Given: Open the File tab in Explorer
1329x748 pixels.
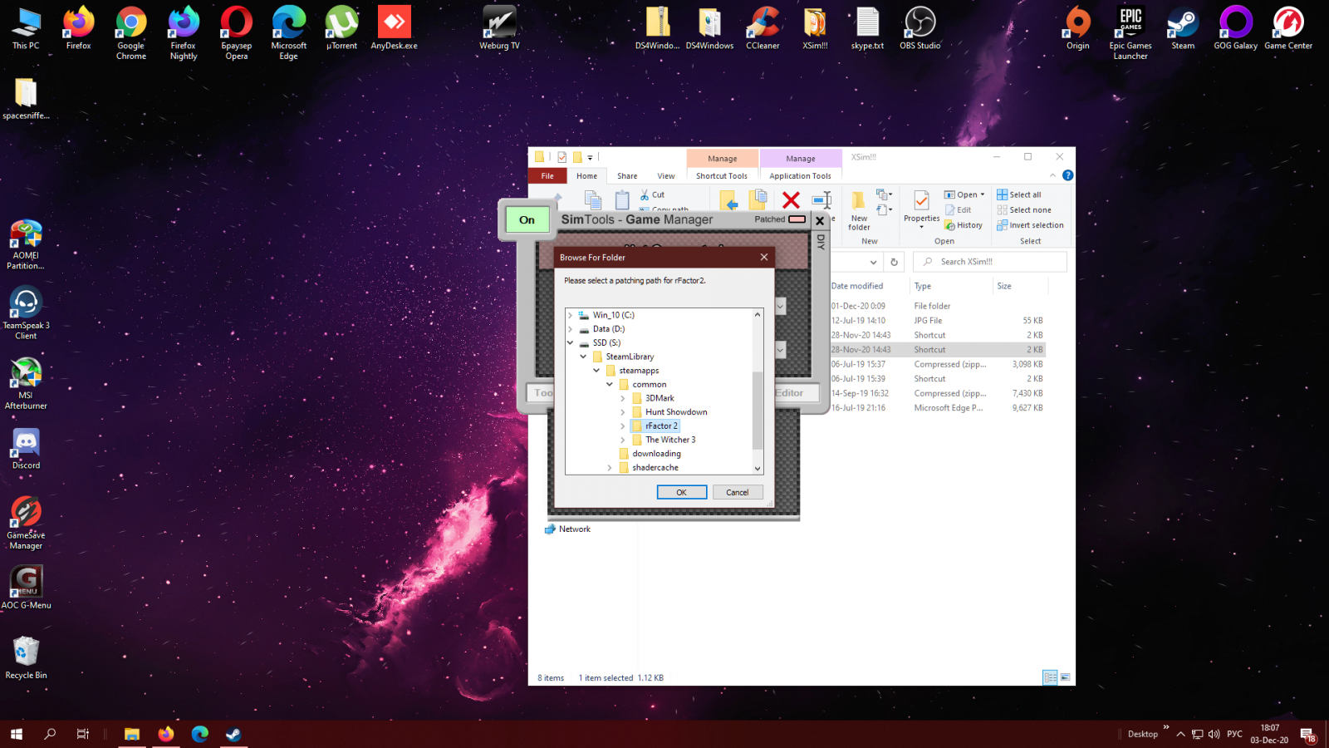Looking at the screenshot, I should coord(547,175).
